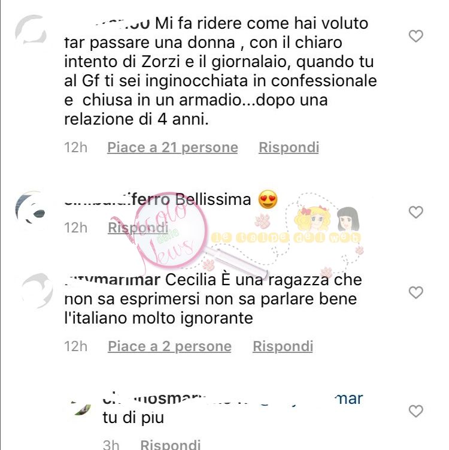Open the "Piace a 2 persone" likes list
449x450 pixels.
169,346
